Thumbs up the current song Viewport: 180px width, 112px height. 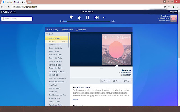pyautogui.click(x=79, y=17)
